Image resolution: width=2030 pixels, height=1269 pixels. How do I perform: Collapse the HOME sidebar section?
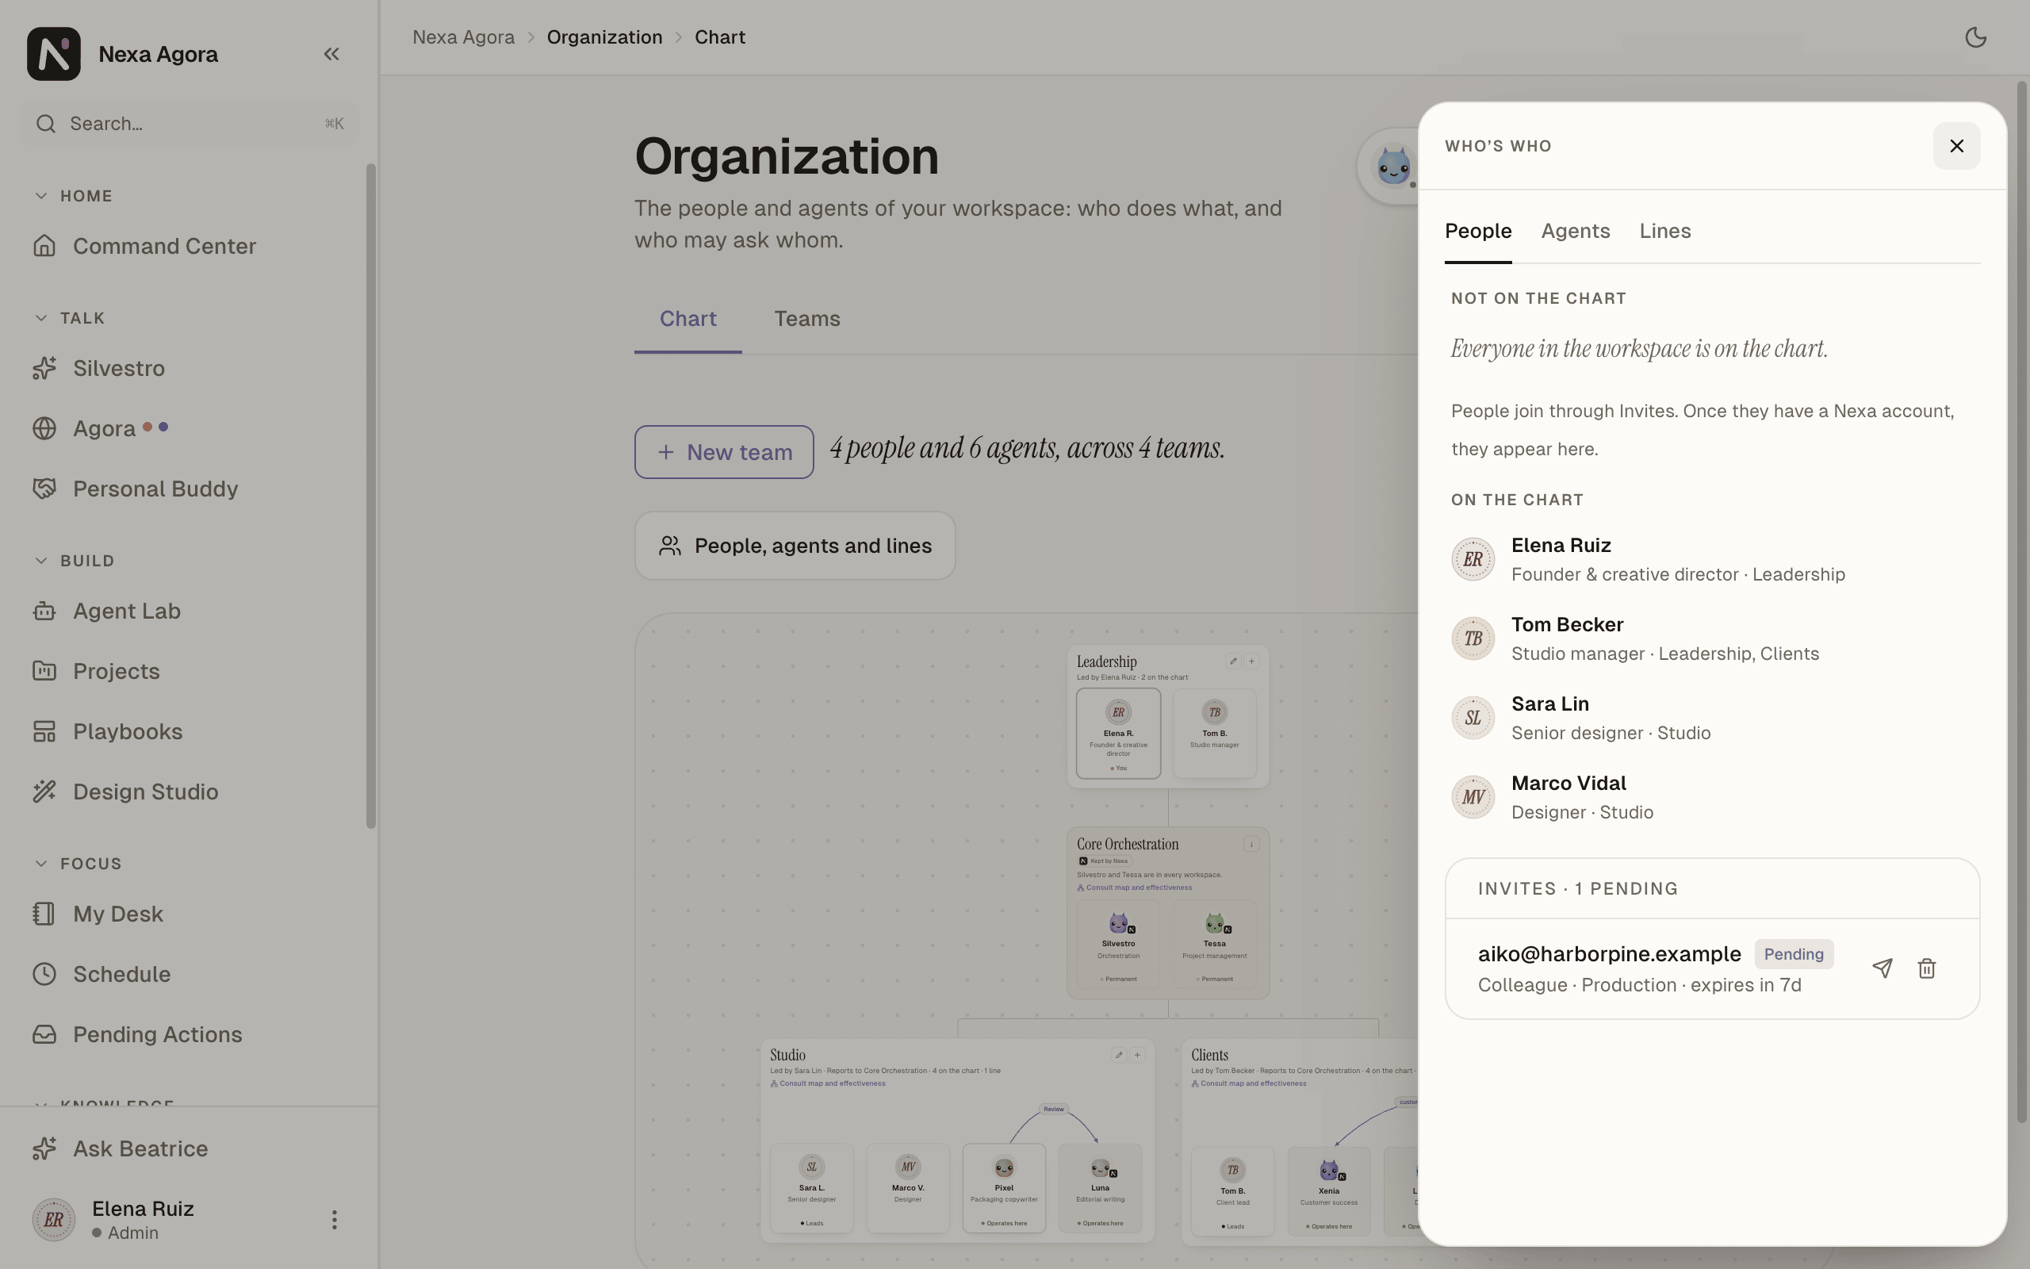[x=73, y=196]
